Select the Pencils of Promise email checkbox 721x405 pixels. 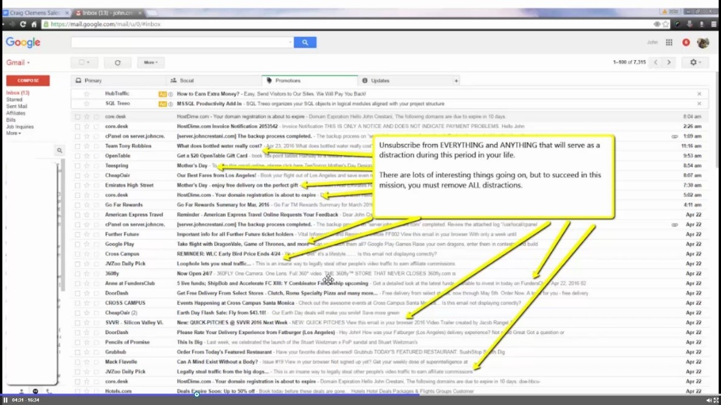tap(77, 342)
